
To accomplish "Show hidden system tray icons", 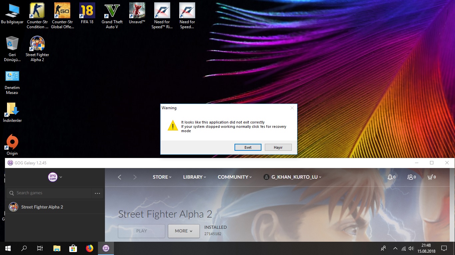I will [x=395, y=248].
